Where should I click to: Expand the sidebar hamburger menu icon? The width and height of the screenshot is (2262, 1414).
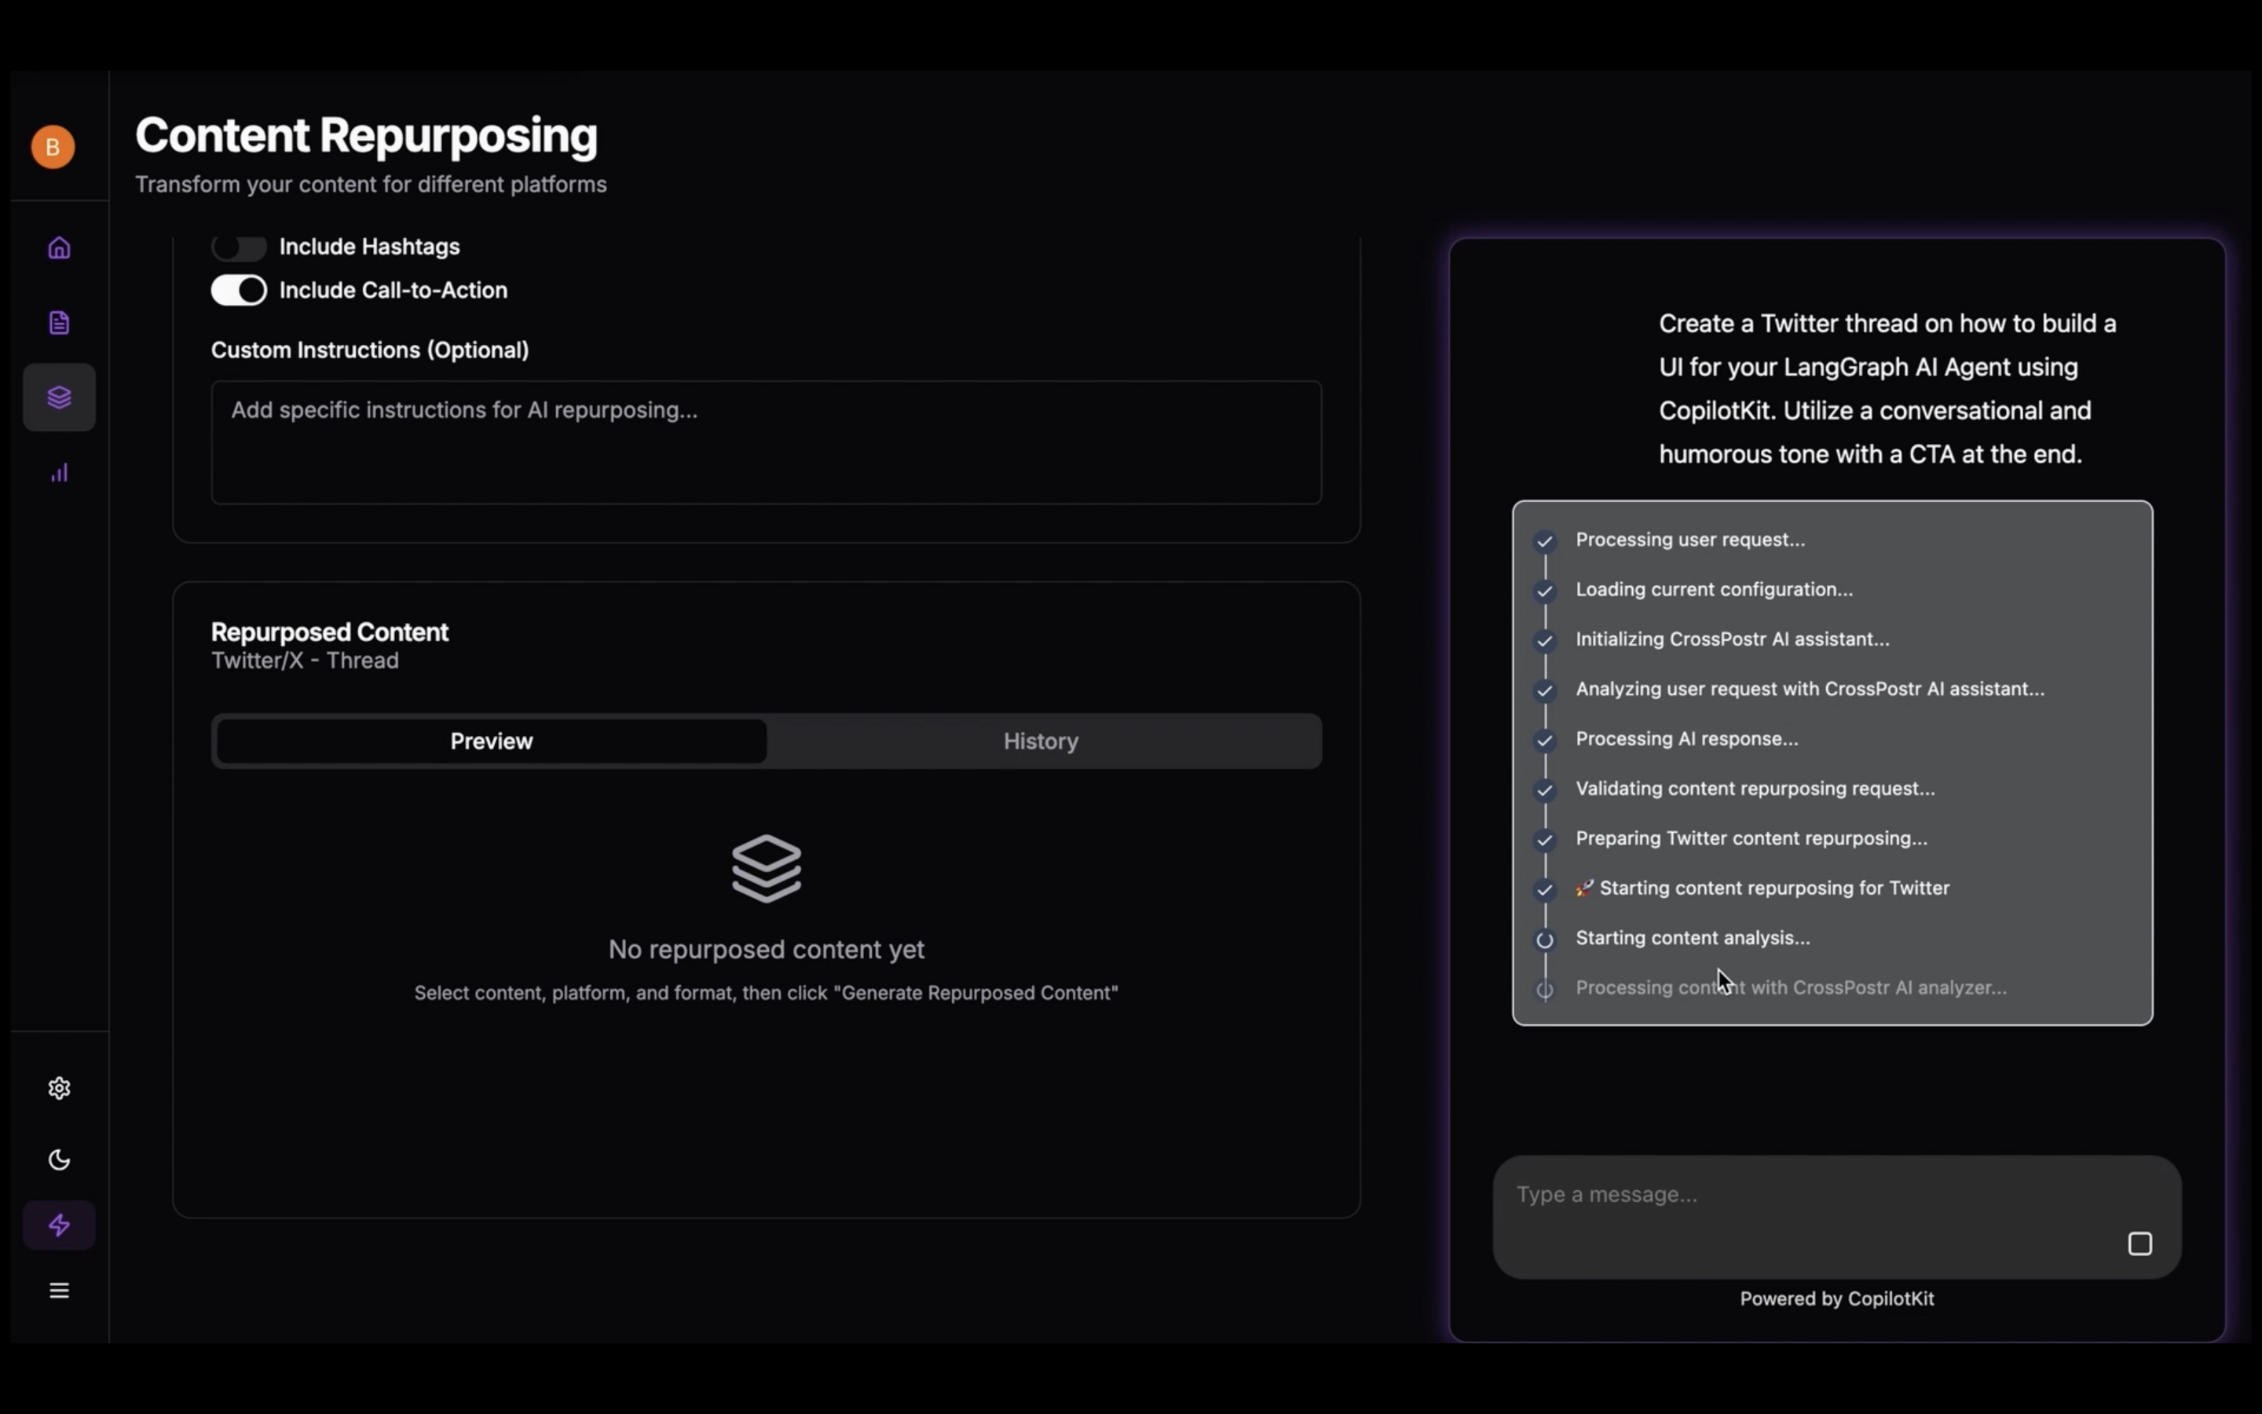pyautogui.click(x=59, y=1291)
